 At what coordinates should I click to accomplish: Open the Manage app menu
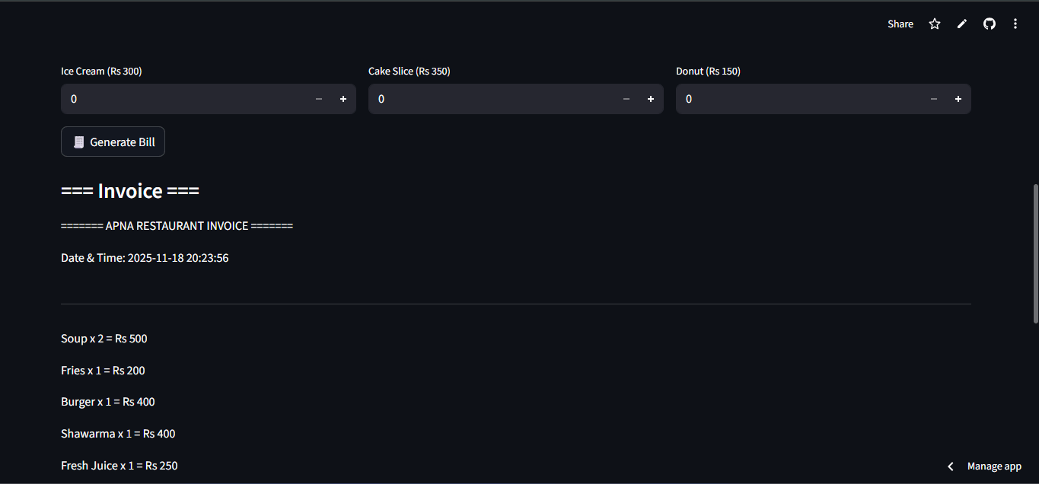994,466
